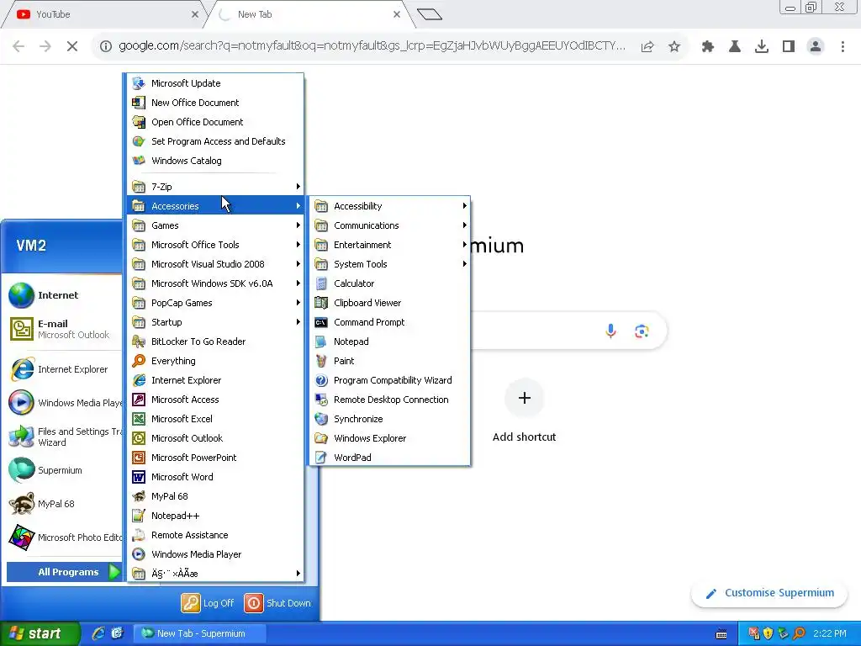This screenshot has width=861, height=646.
Task: Click Internet in Start menu pinned list
Action: tap(63, 295)
